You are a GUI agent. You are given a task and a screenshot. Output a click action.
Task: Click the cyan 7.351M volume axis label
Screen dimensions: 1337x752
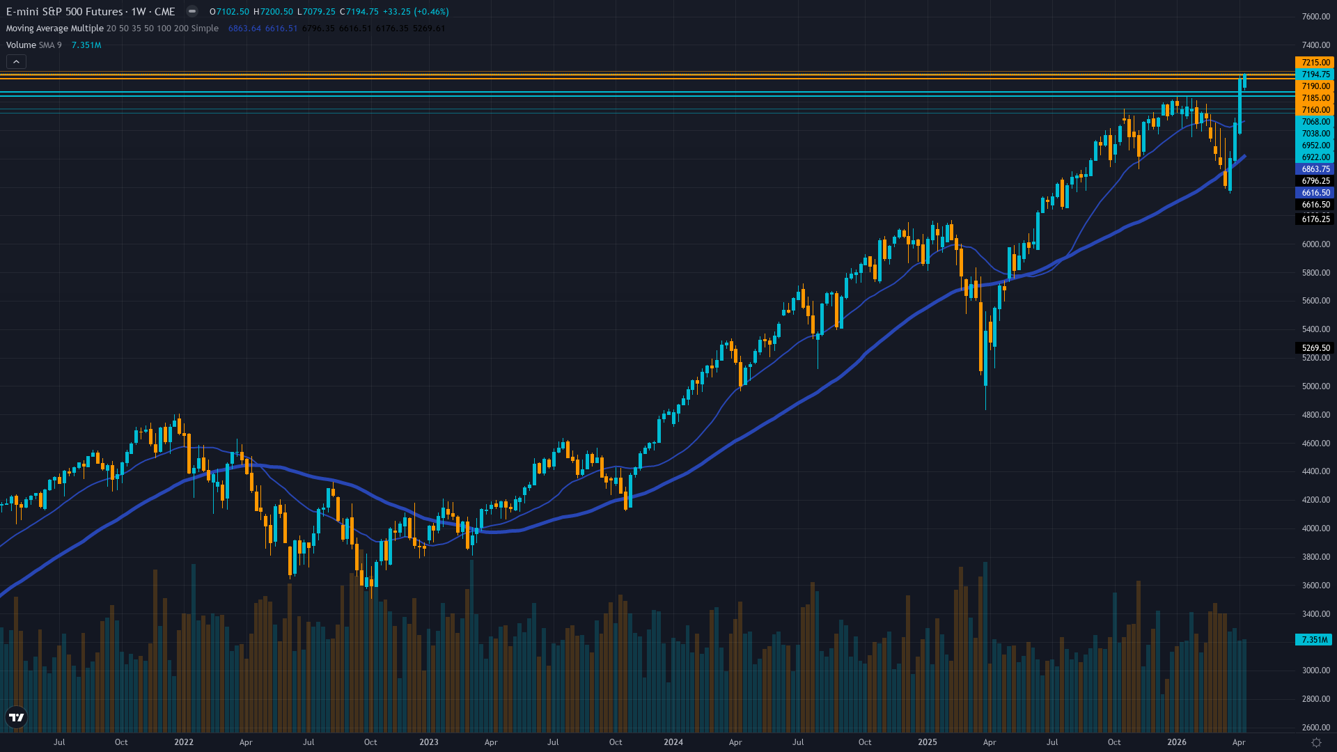tap(1314, 640)
